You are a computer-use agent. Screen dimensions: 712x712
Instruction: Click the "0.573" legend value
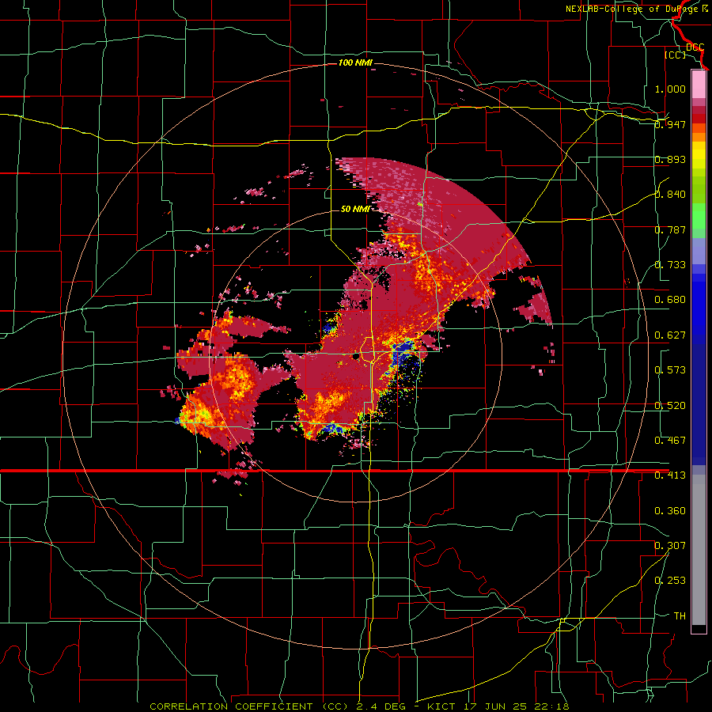670,370
